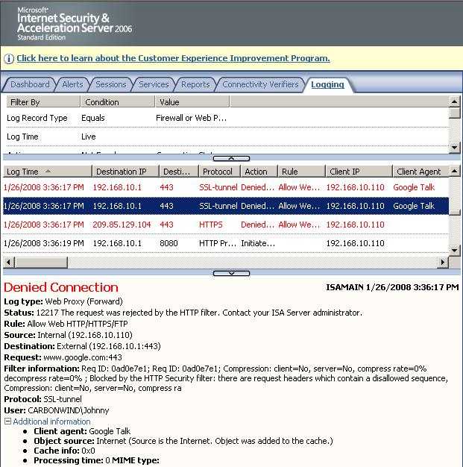Collapse the log grid with down chevron
Screen dimensions: 463x467
click(231, 273)
